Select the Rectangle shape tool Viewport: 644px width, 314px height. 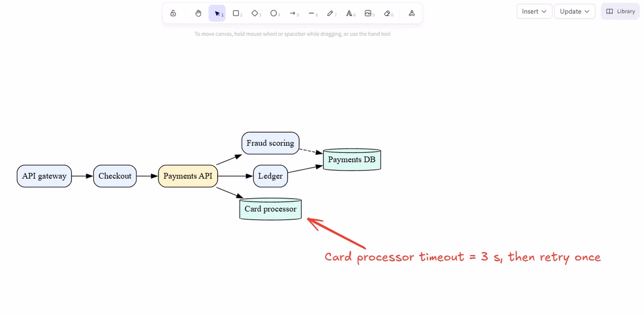[236, 13]
